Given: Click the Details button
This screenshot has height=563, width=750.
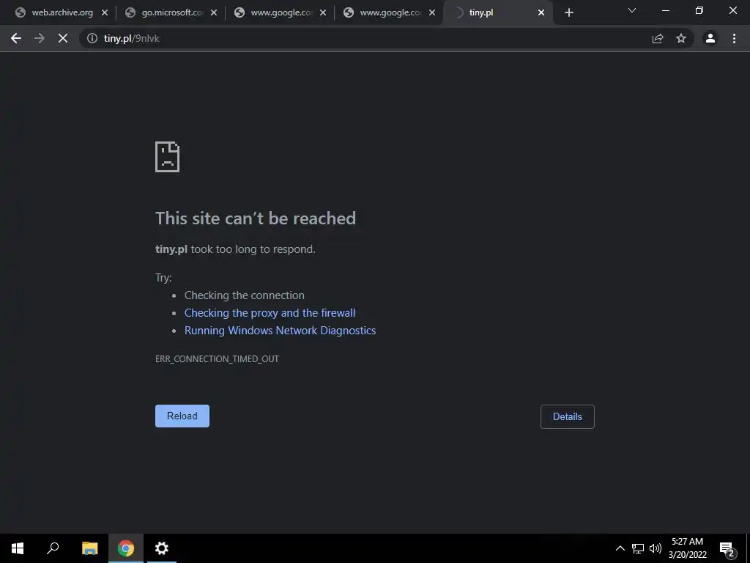Looking at the screenshot, I should tap(568, 416).
